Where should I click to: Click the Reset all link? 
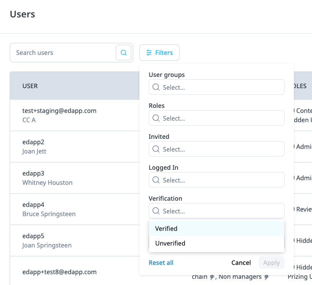point(161,263)
